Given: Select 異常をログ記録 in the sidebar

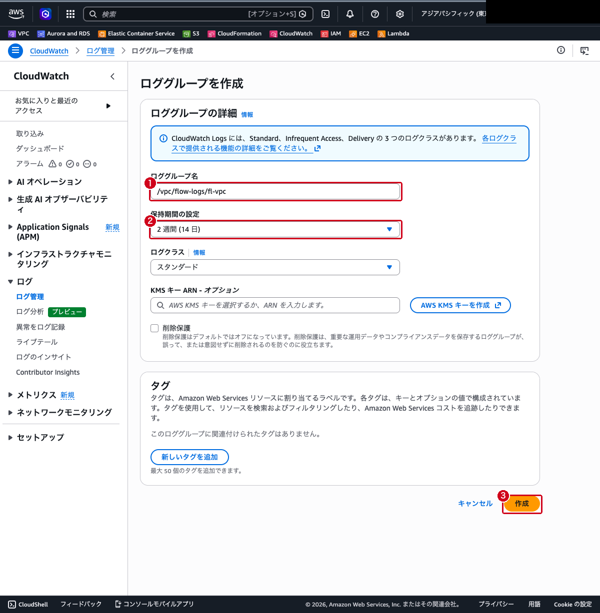Looking at the screenshot, I should [x=40, y=327].
